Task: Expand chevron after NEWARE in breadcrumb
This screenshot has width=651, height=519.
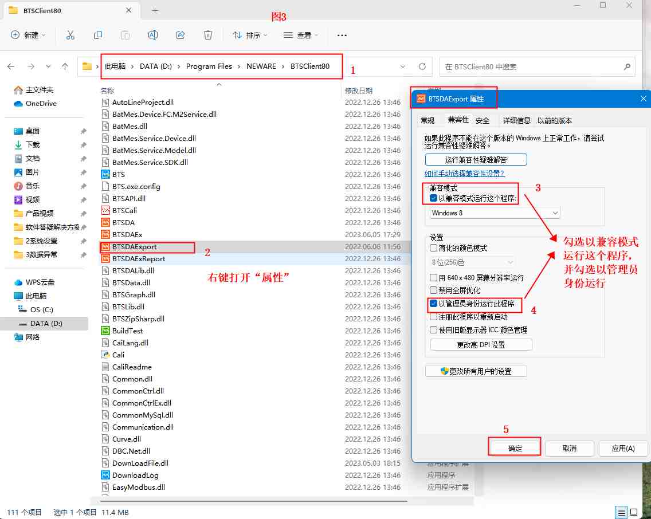Action: 283,66
